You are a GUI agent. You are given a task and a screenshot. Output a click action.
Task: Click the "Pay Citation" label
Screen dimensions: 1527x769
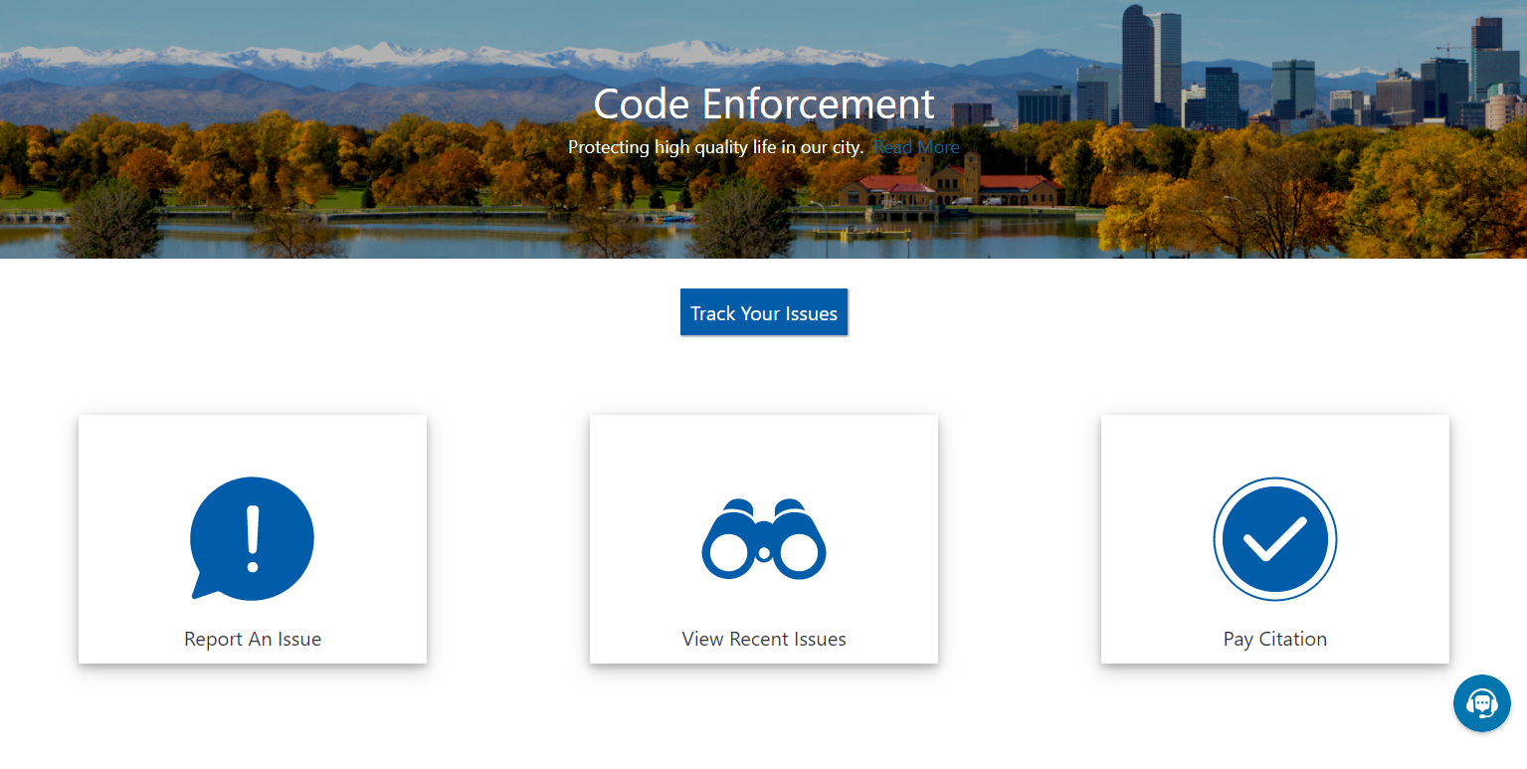point(1274,639)
